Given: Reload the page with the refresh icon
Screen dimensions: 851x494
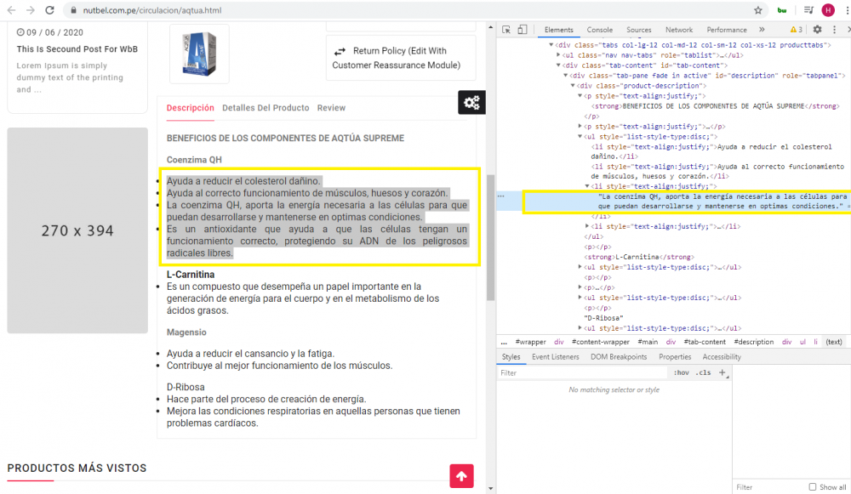Looking at the screenshot, I should coord(49,11).
